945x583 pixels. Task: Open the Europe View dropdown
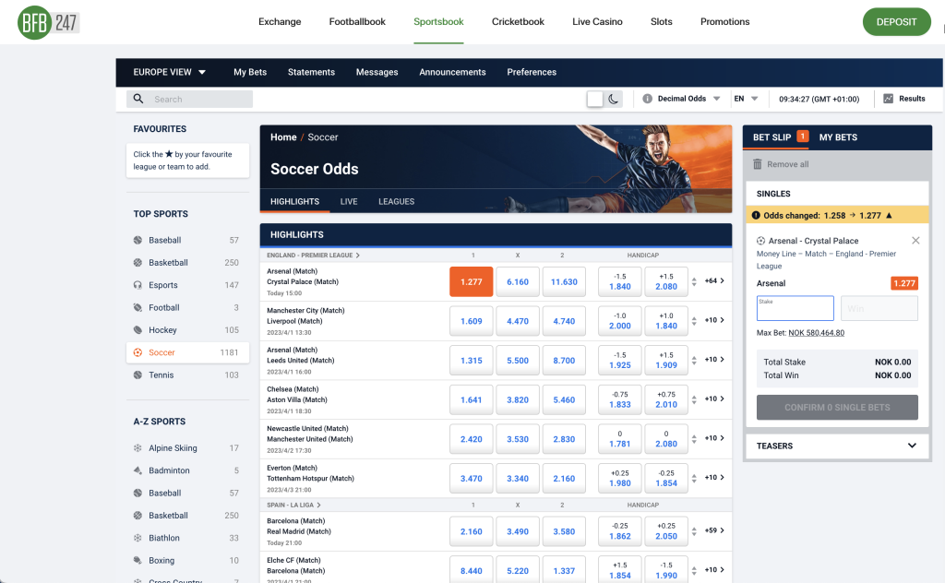(170, 72)
